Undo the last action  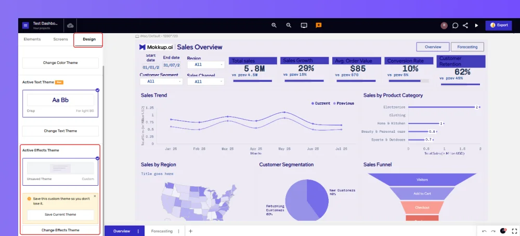pos(484,231)
